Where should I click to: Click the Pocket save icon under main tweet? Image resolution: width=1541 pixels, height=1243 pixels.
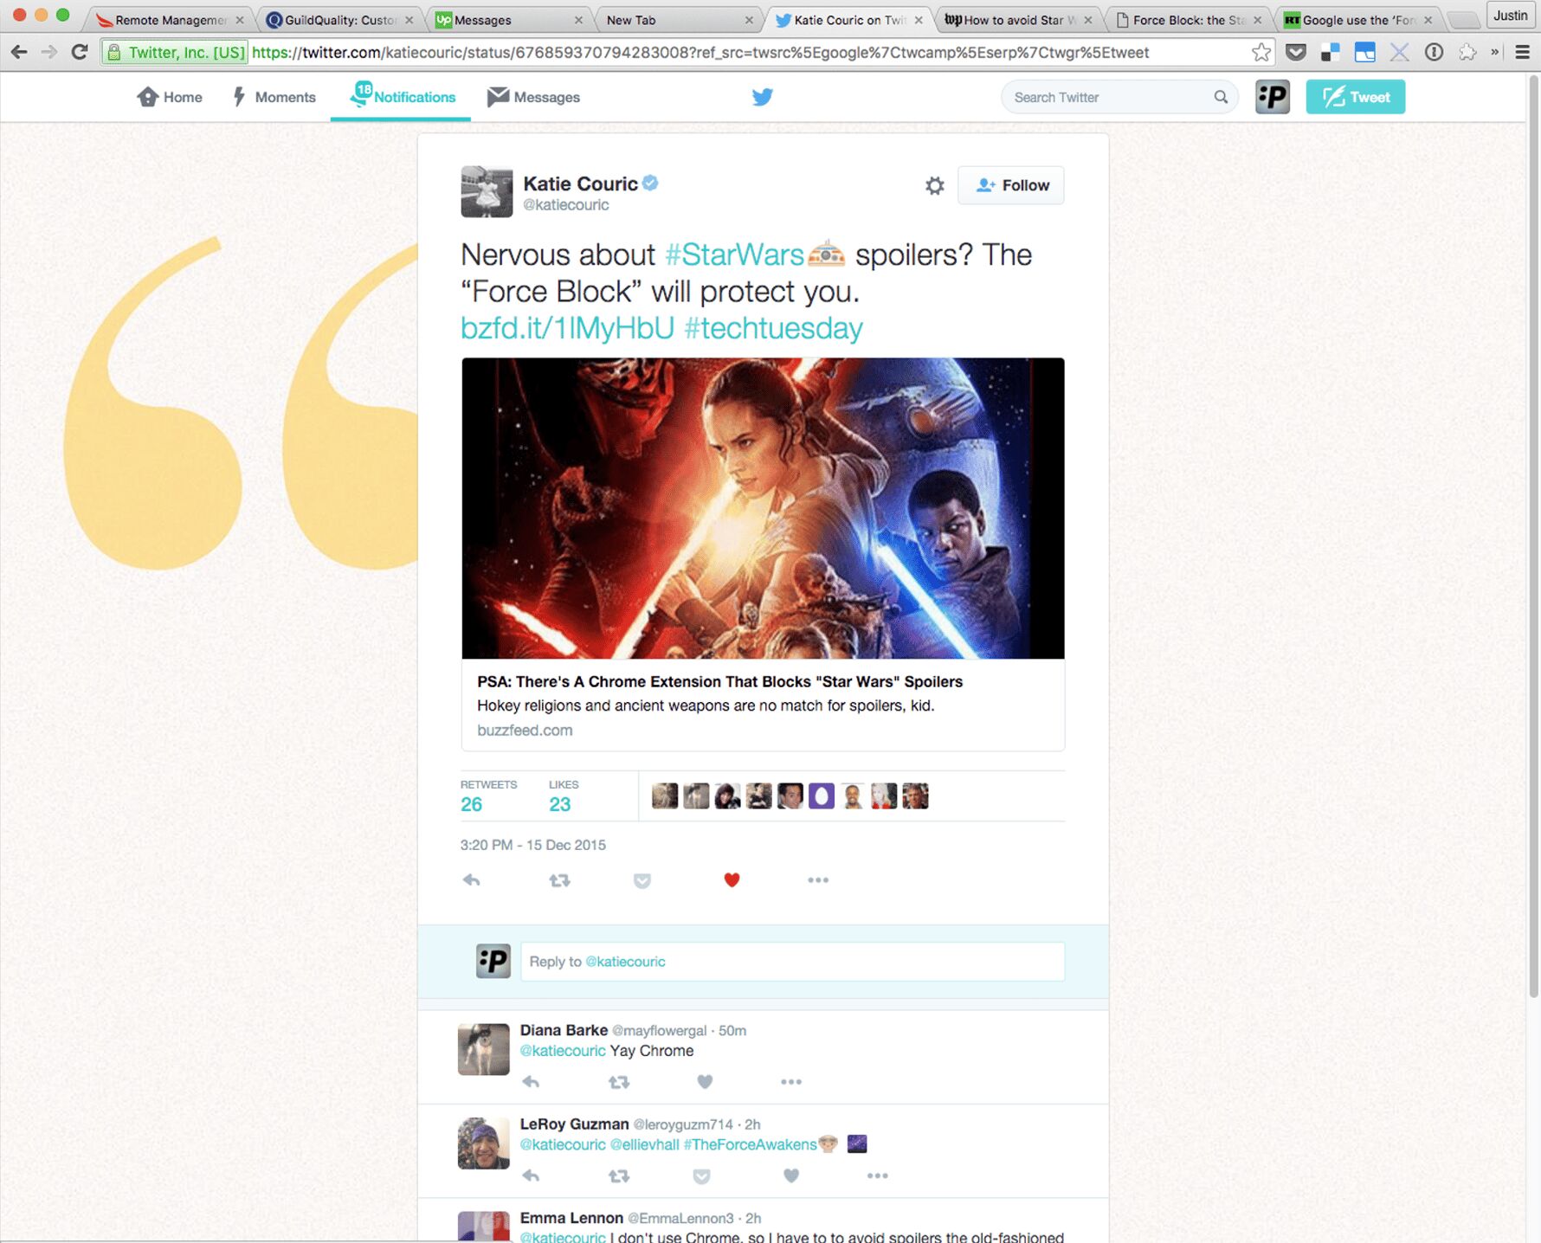(x=642, y=881)
